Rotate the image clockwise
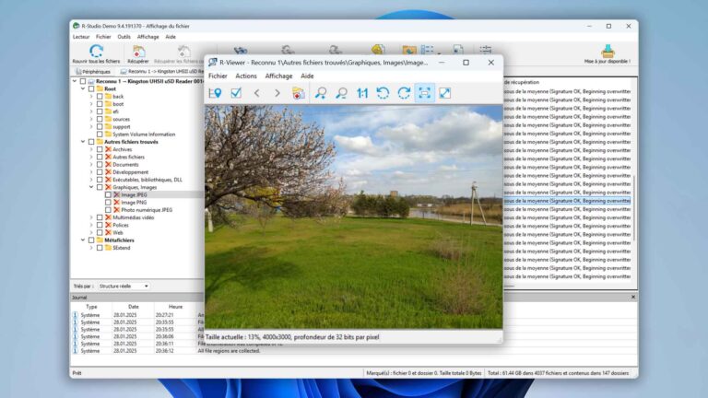Screen dimensions: 708x398 click(404, 93)
